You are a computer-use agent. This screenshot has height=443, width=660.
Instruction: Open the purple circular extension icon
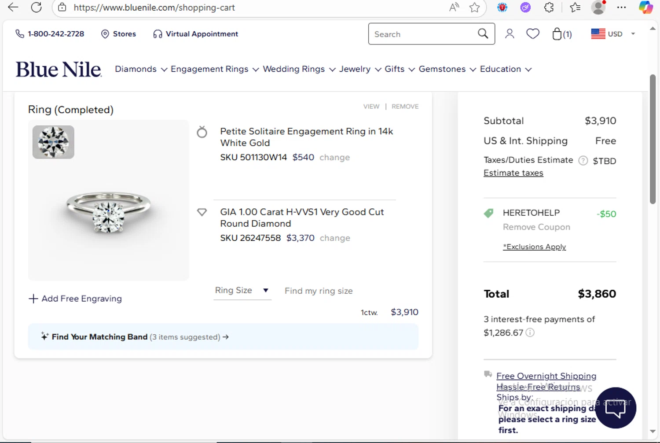tap(525, 7)
